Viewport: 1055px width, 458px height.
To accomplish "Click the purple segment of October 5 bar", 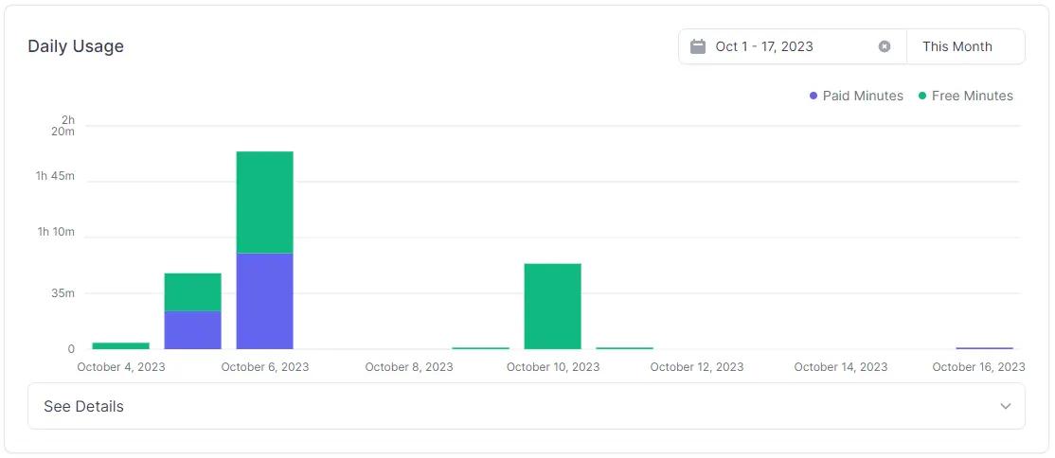I will tap(192, 329).
